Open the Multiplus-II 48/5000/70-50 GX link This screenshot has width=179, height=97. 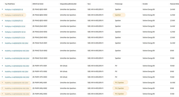click(15, 32)
